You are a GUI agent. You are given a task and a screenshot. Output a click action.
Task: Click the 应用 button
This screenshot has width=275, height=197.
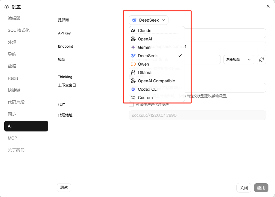pyautogui.click(x=261, y=188)
